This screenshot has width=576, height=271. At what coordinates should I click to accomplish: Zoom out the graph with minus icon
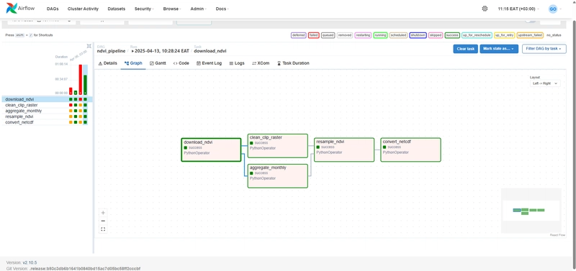tap(103, 221)
